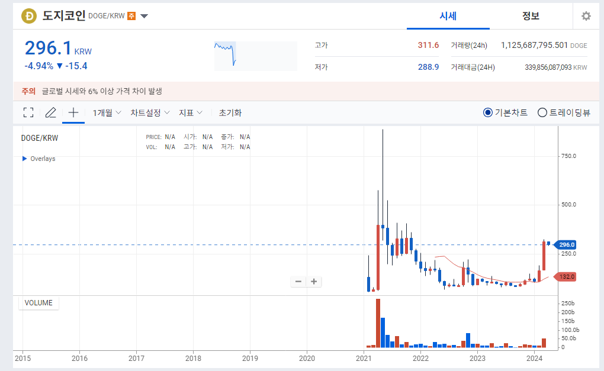Click the red 132.0 average tag
Screen dimensions: 604x371
(566, 277)
